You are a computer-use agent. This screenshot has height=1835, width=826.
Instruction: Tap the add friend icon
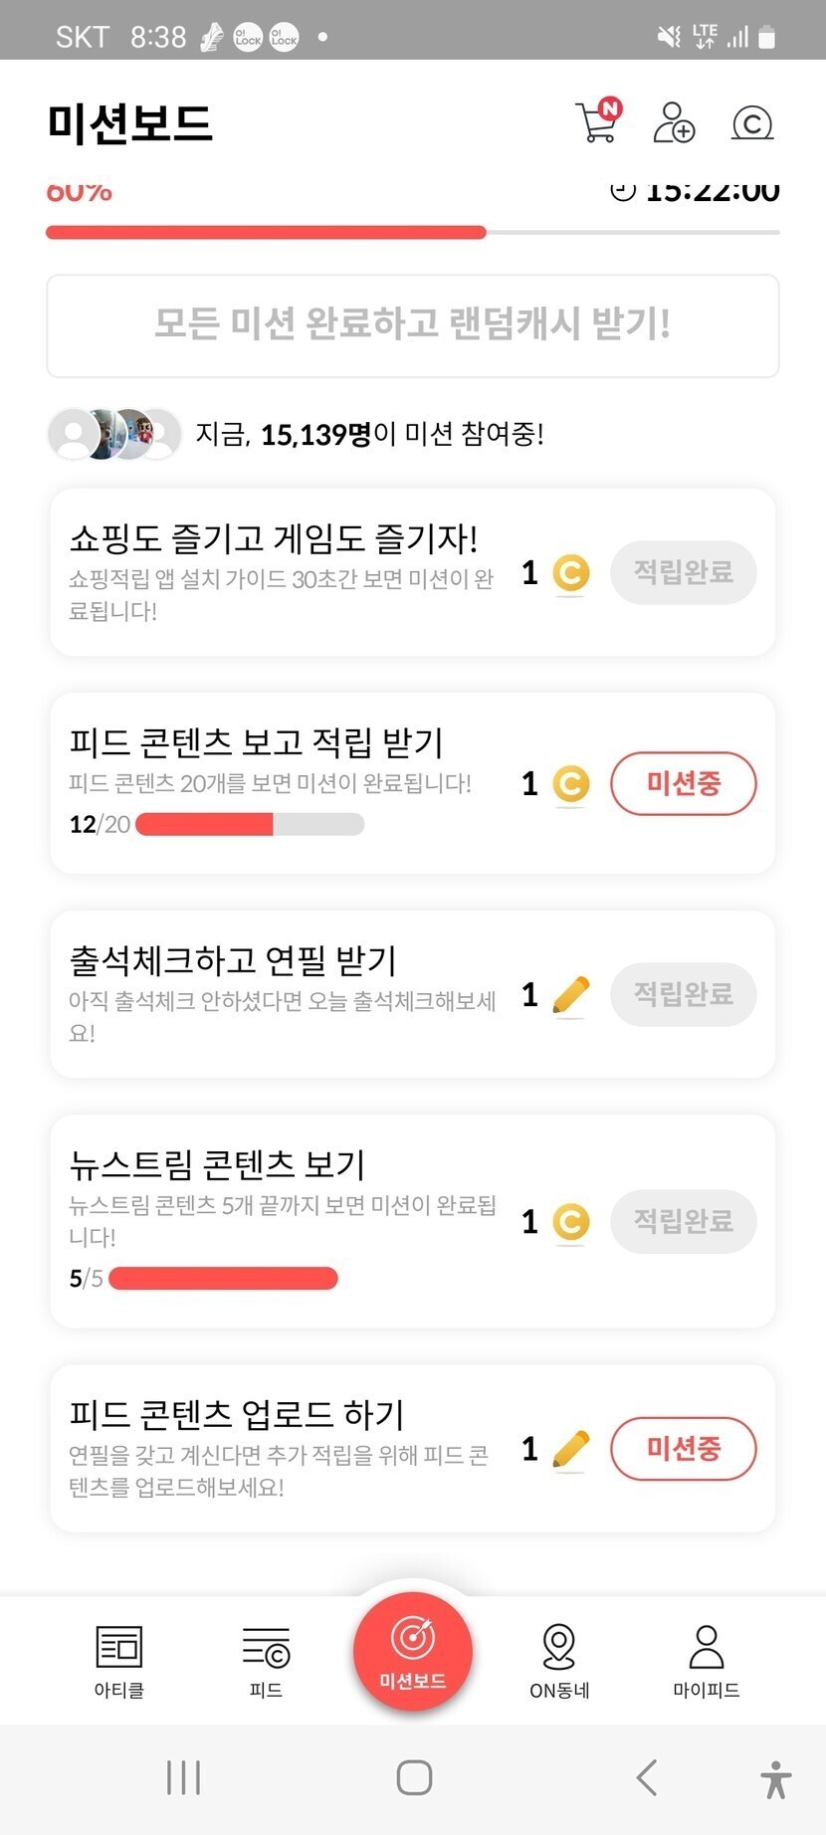674,123
